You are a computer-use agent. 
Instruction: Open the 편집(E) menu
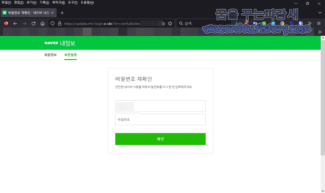coord(19,3)
